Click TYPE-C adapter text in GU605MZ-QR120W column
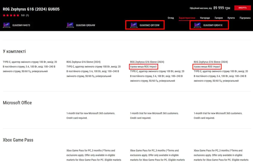 coord(157,76)
